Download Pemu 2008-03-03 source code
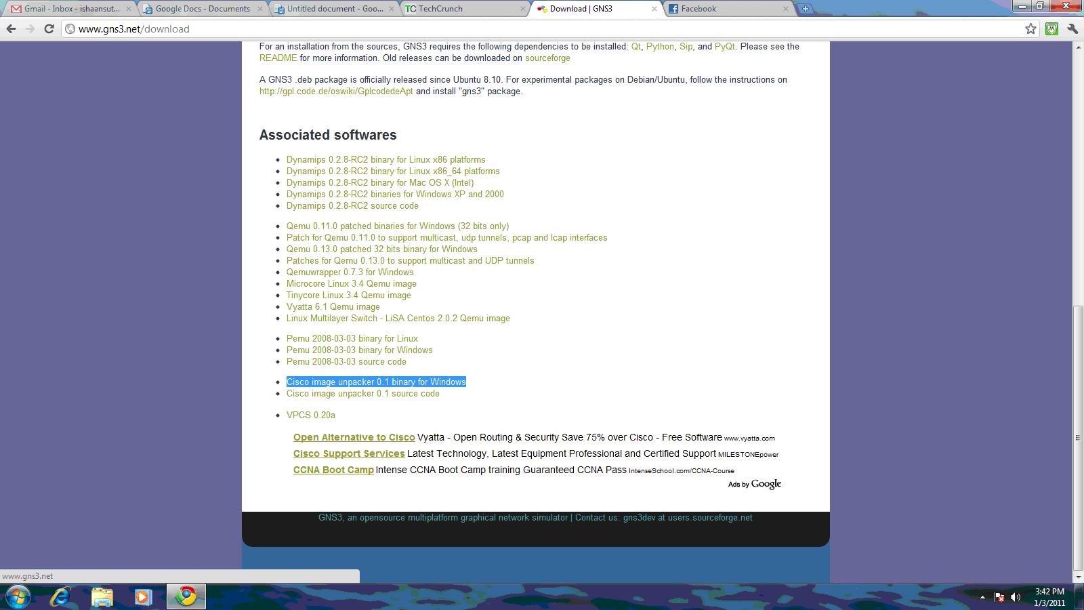 tap(346, 362)
